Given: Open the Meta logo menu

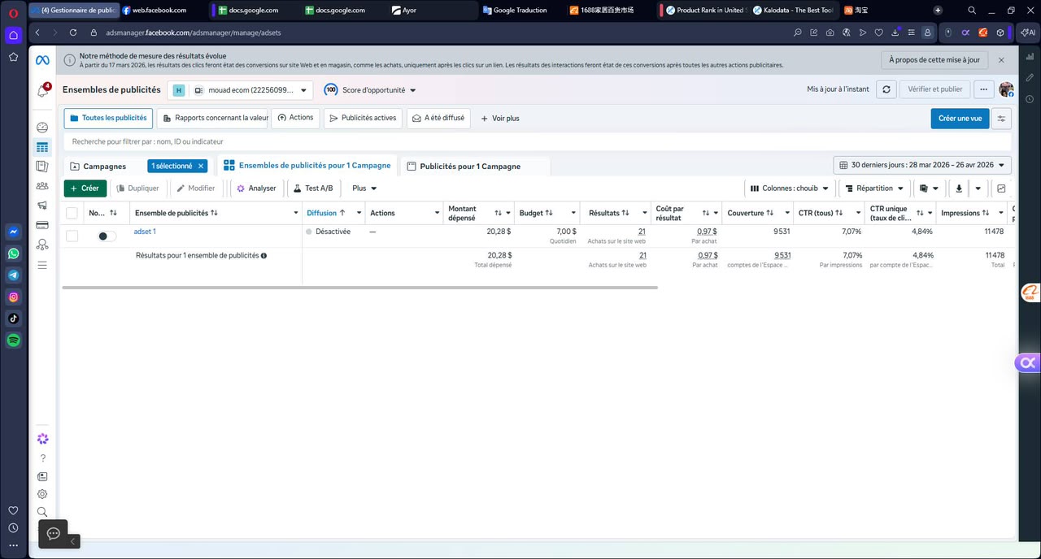Looking at the screenshot, I should click(x=42, y=61).
